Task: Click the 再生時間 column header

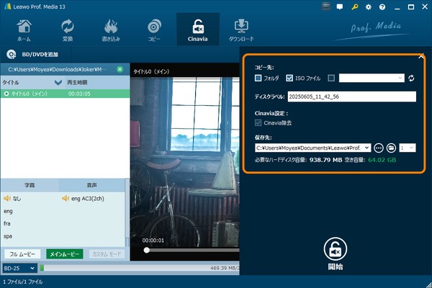Action: 78,82
